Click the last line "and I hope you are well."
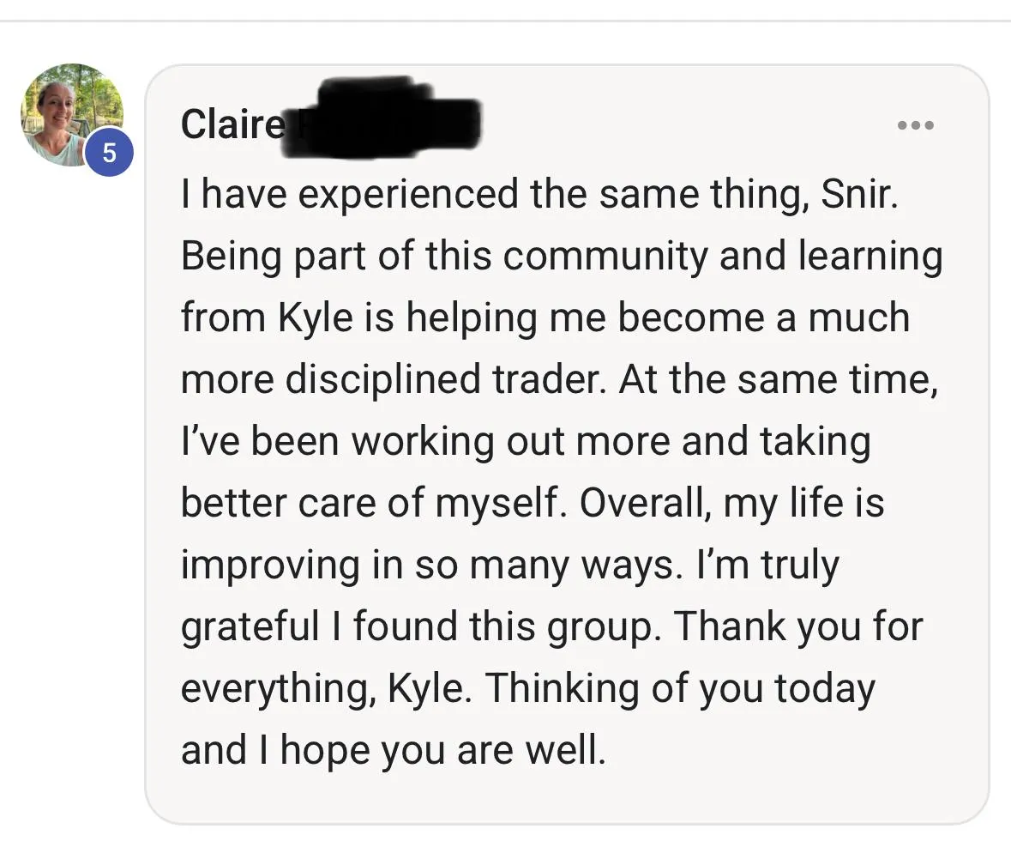 tap(394, 751)
